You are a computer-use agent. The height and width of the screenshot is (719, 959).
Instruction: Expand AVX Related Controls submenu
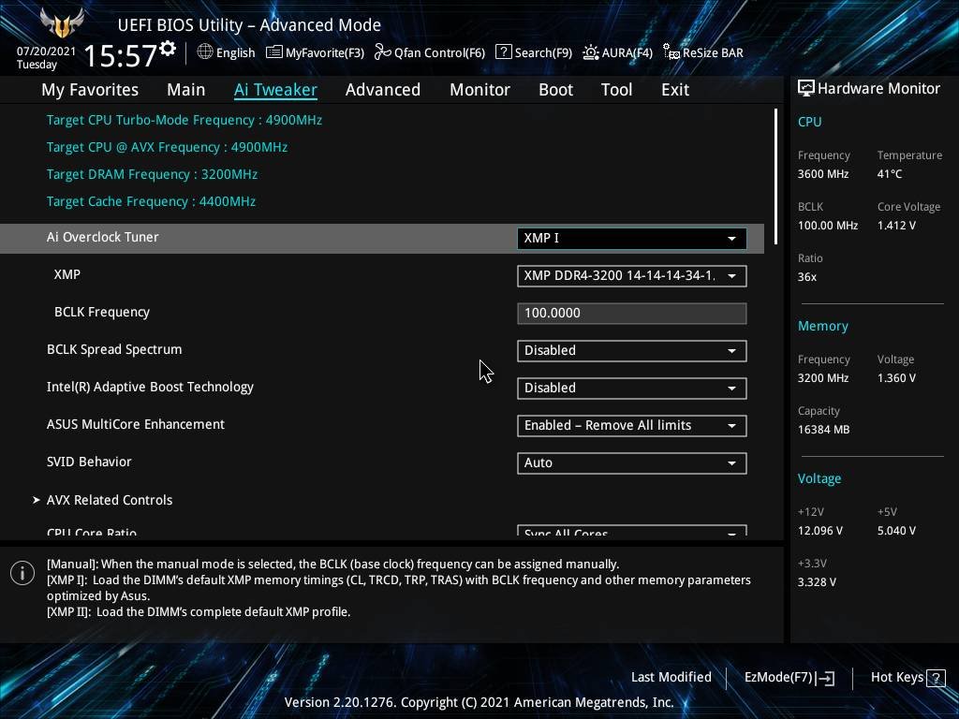click(x=109, y=500)
